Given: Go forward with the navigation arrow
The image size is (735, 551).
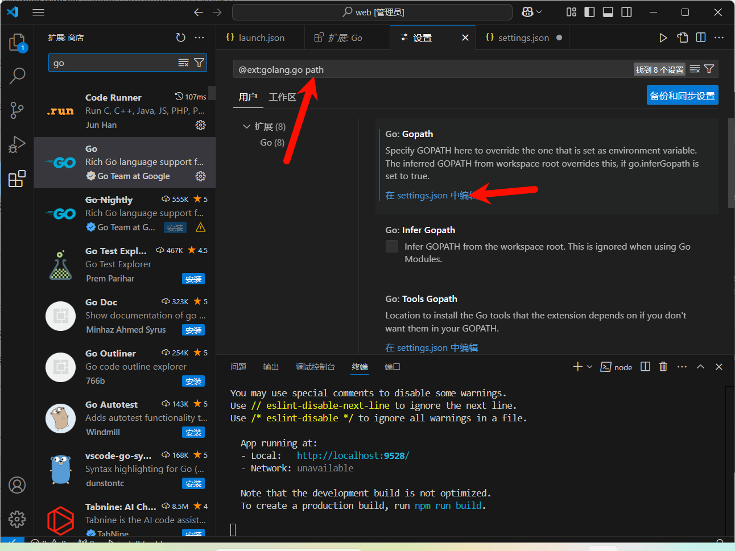Looking at the screenshot, I should pyautogui.click(x=217, y=12).
